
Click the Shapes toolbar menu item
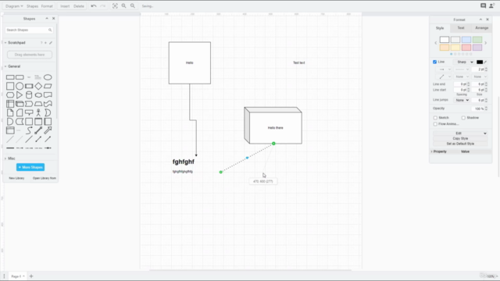point(32,6)
